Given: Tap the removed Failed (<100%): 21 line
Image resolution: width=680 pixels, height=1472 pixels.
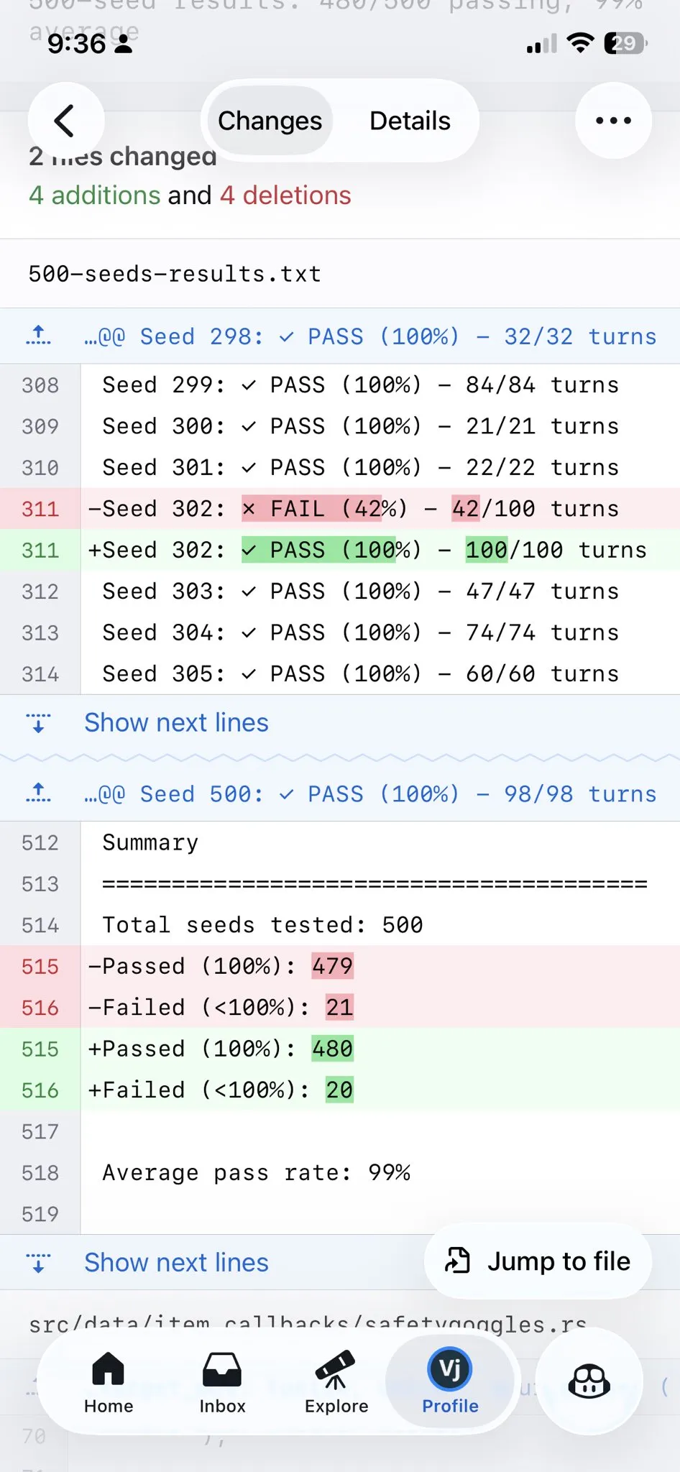Looking at the screenshot, I should coord(220,1008).
